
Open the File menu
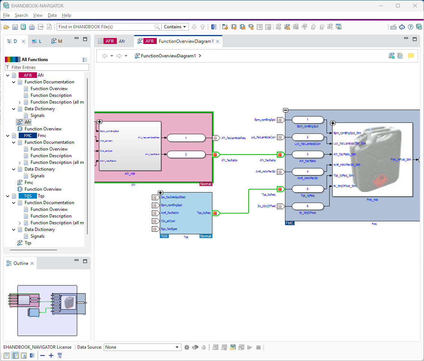6,15
